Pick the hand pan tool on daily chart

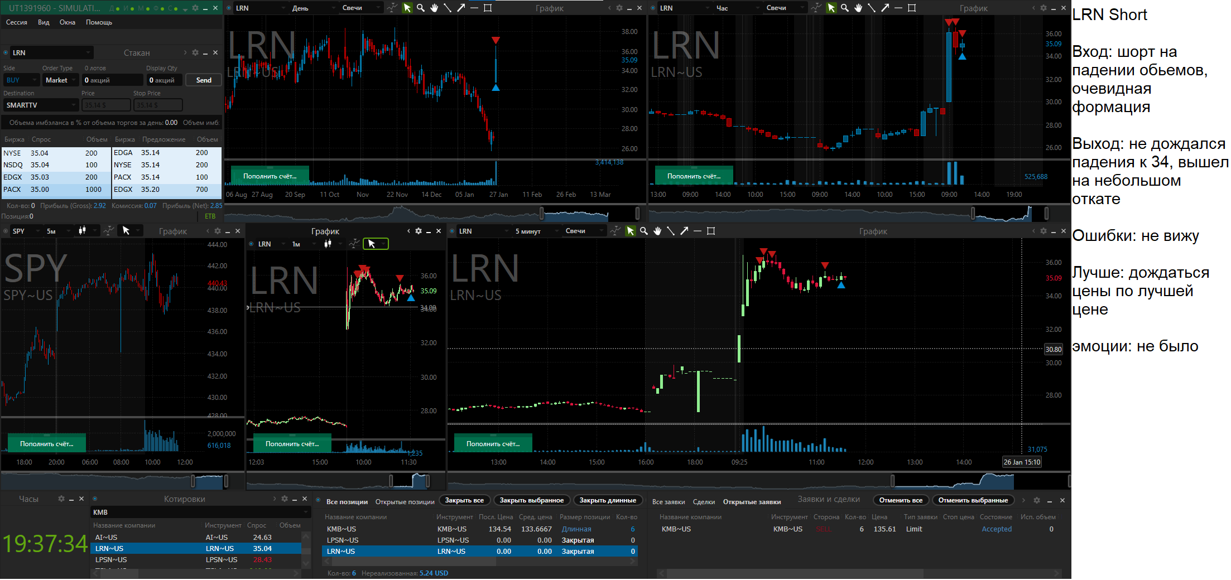click(x=434, y=8)
